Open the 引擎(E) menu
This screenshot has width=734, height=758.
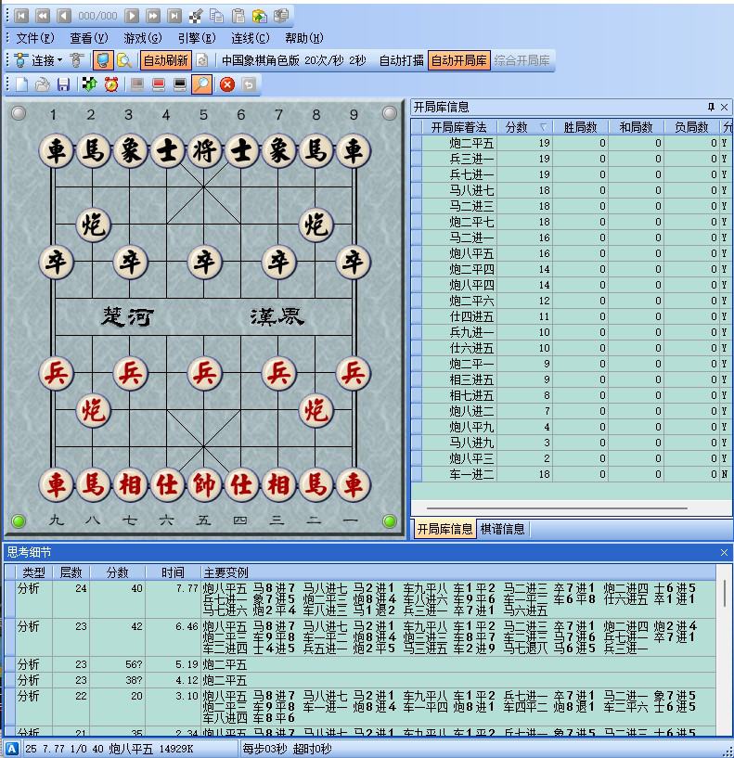[x=197, y=38]
